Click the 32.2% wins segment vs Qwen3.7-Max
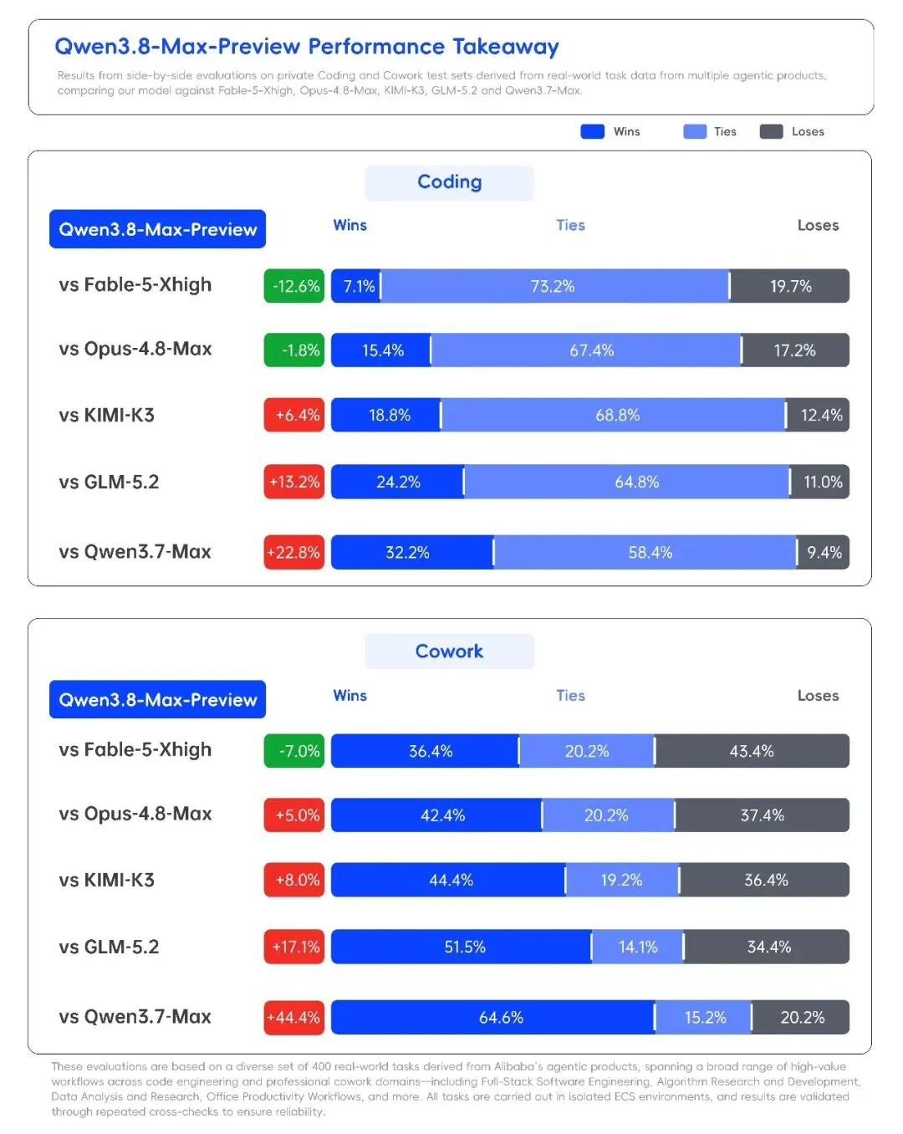 click(x=411, y=552)
